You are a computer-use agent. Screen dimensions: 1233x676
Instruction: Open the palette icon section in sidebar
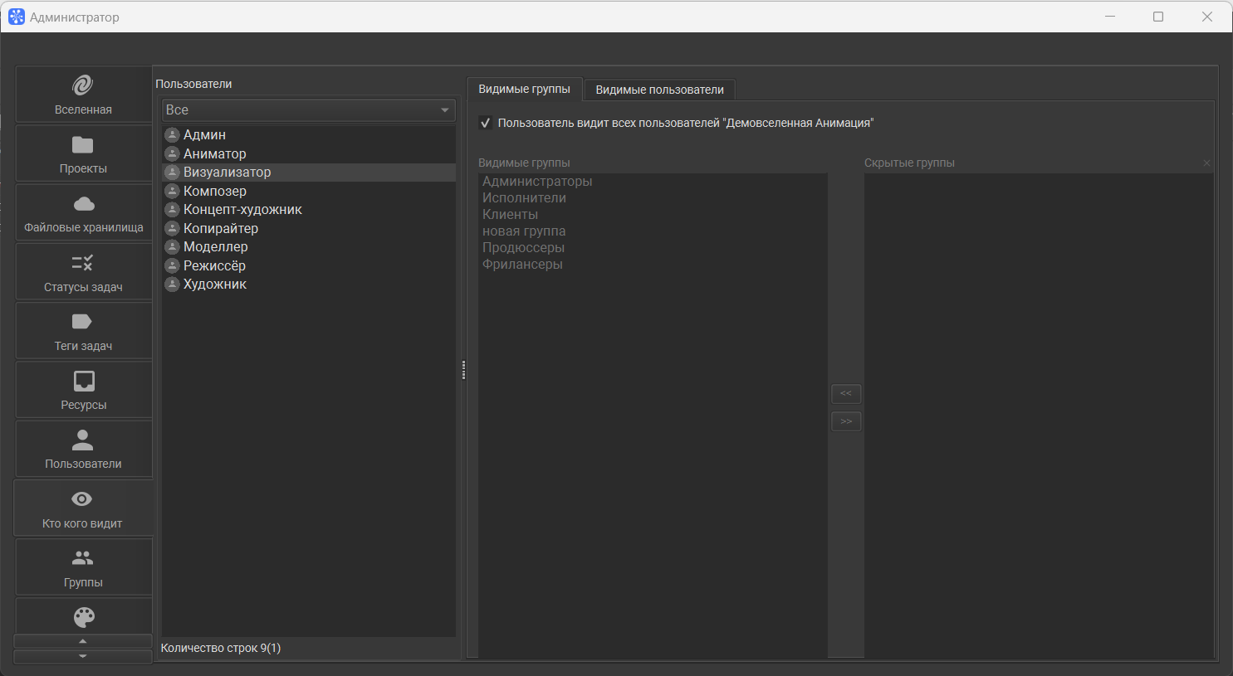click(x=84, y=616)
